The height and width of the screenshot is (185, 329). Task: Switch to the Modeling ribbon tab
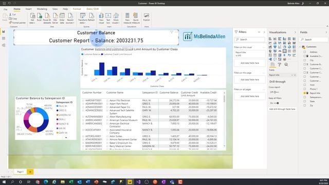coord(42,9)
